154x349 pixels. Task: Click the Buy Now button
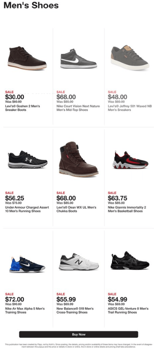coord(79,334)
